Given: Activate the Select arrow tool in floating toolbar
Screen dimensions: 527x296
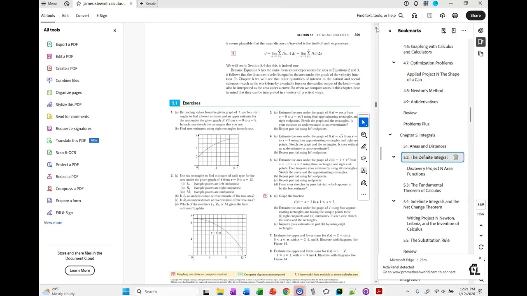Looking at the screenshot, I should point(364,123).
